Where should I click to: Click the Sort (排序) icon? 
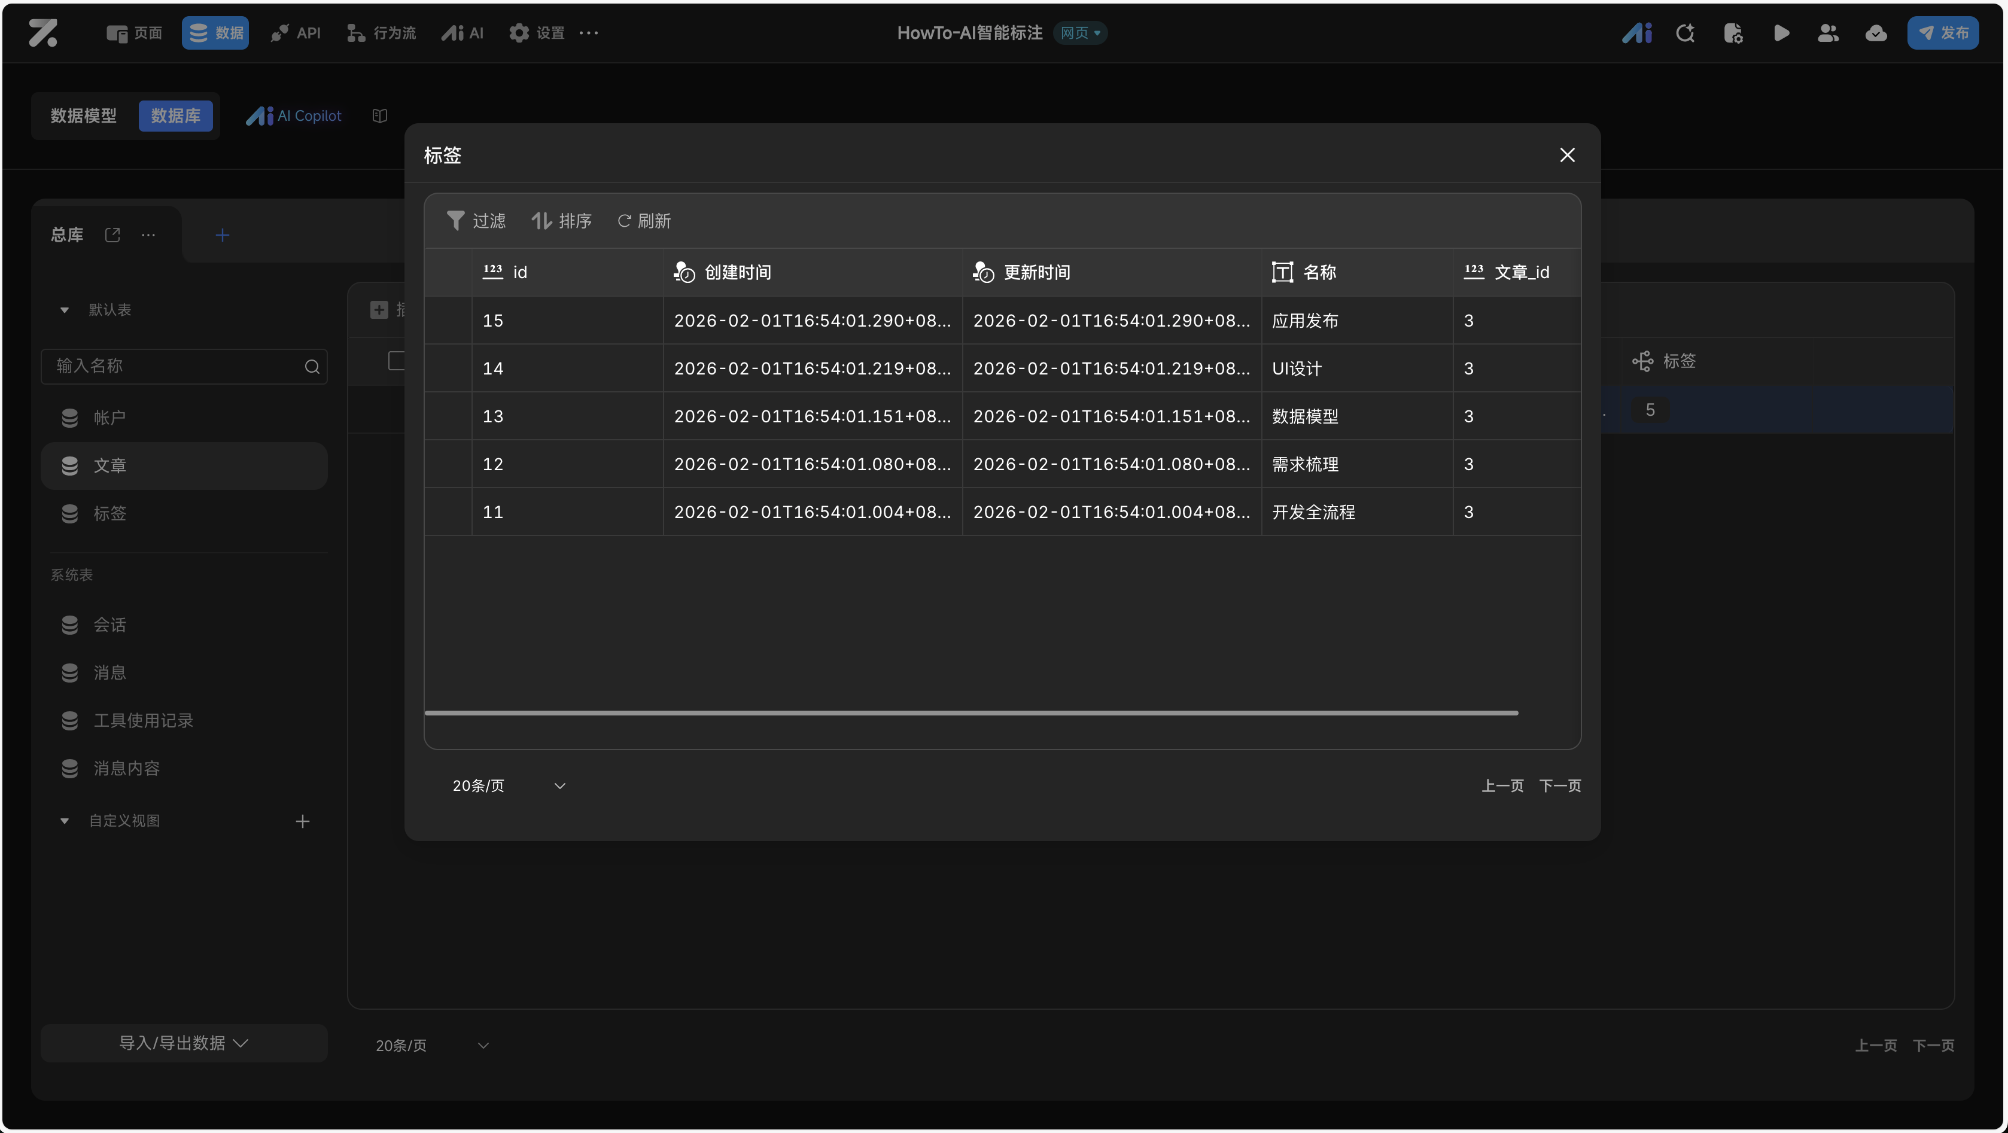pyautogui.click(x=541, y=221)
